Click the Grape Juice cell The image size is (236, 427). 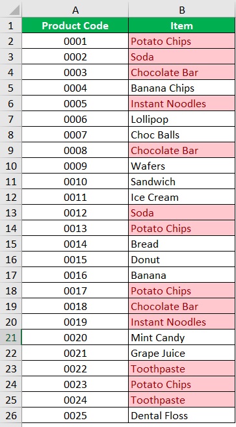click(181, 353)
